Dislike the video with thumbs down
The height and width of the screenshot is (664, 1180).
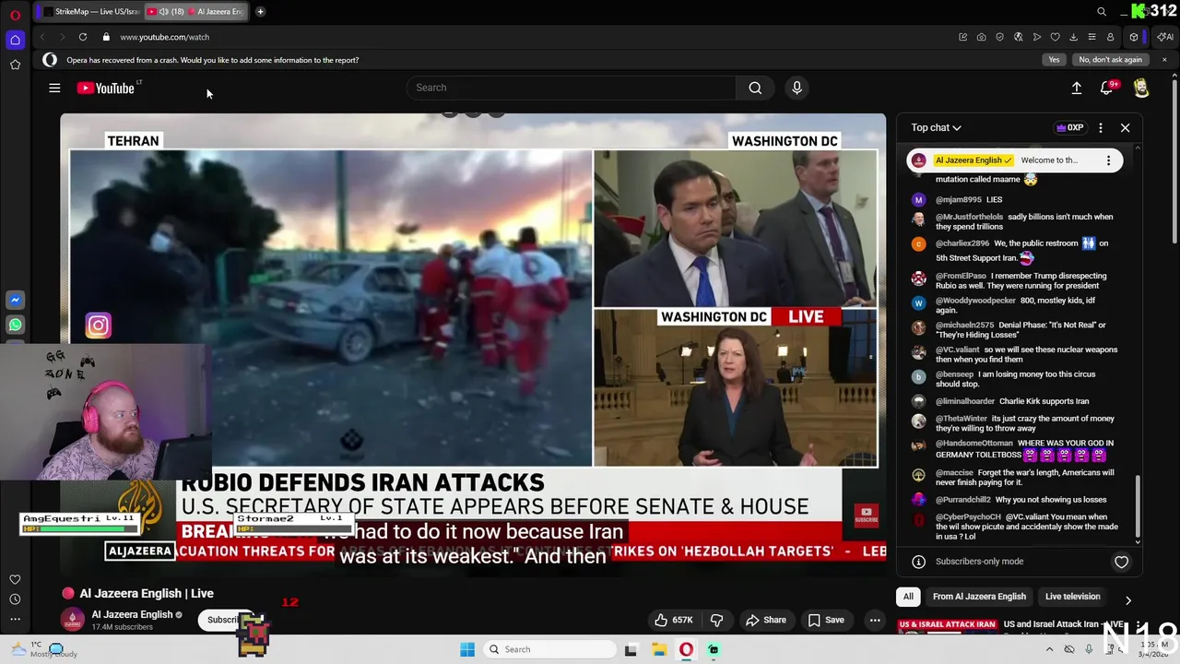click(x=716, y=620)
